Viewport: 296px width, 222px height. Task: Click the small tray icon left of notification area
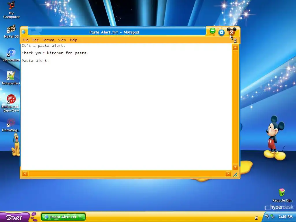tap(256, 218)
